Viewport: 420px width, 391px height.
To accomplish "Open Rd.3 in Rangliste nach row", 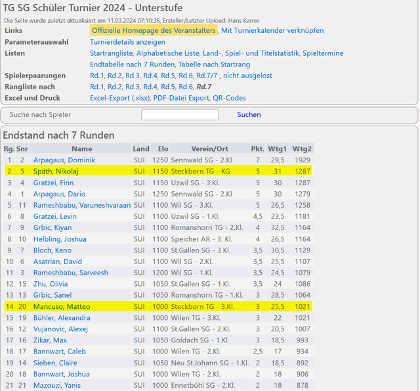I will click(x=133, y=87).
